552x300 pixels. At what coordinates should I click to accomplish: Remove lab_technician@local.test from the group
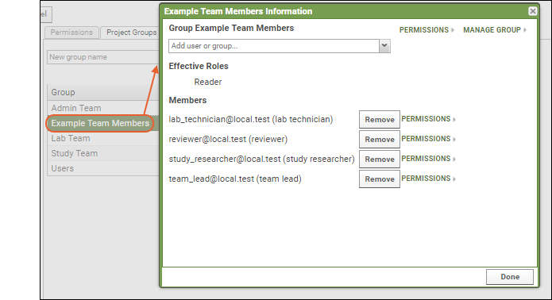pyautogui.click(x=380, y=120)
